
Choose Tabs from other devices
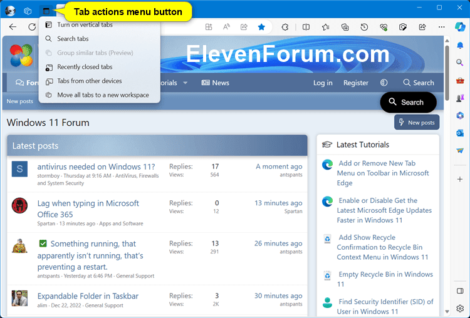point(99,81)
